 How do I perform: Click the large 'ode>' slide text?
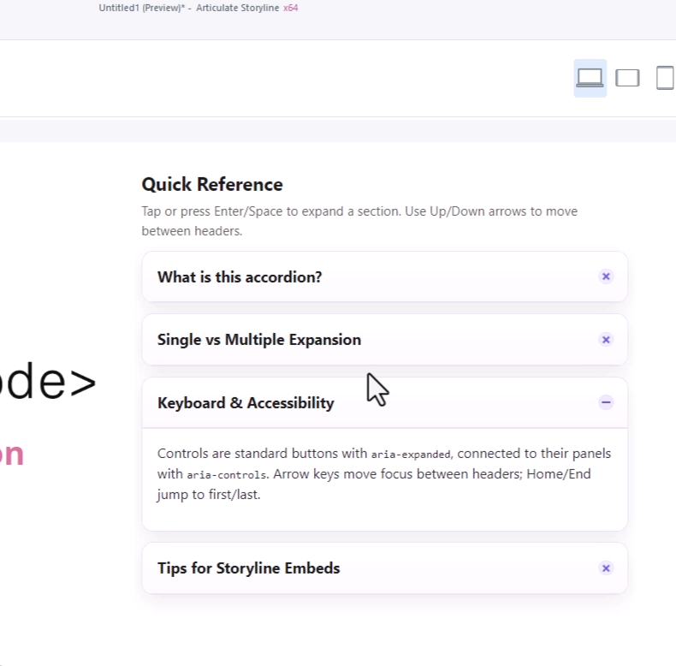pyautogui.click(x=47, y=384)
